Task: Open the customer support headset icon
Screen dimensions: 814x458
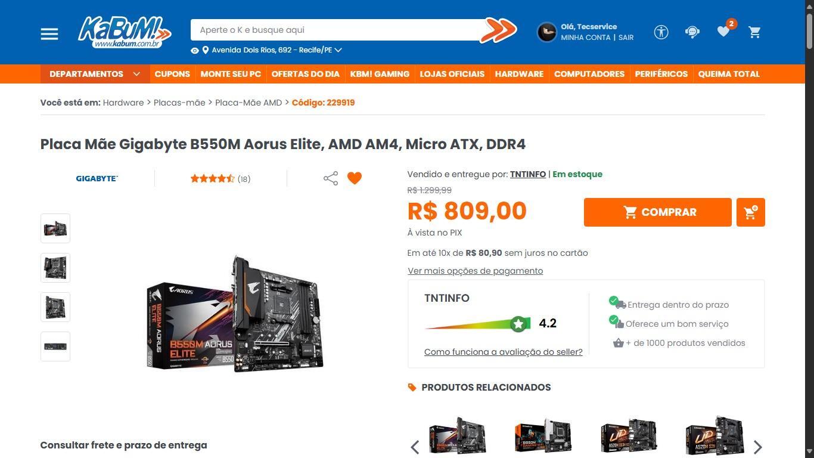Action: pos(692,32)
